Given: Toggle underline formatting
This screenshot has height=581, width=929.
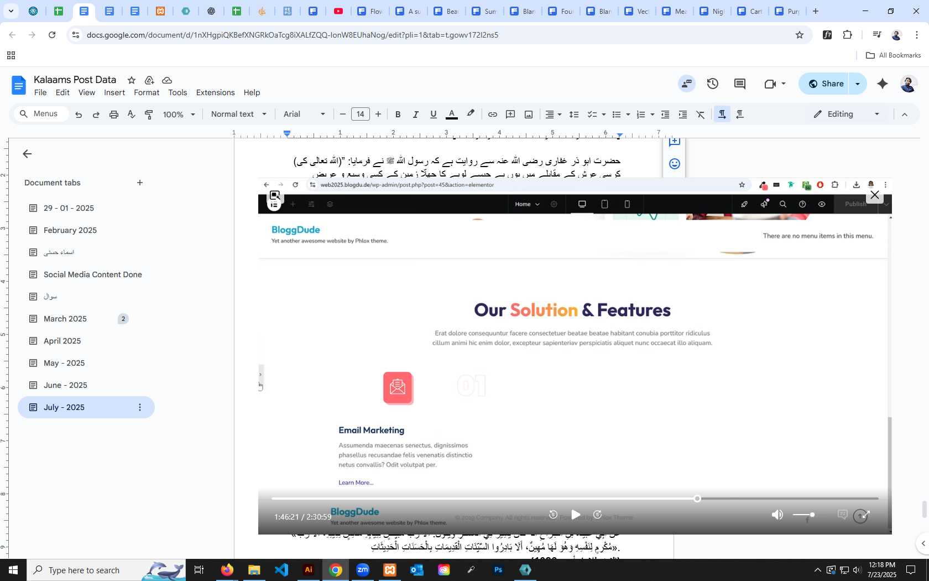Looking at the screenshot, I should (434, 115).
